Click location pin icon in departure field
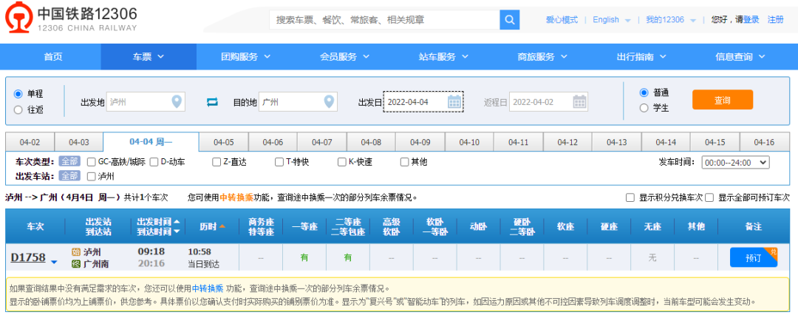 [177, 102]
